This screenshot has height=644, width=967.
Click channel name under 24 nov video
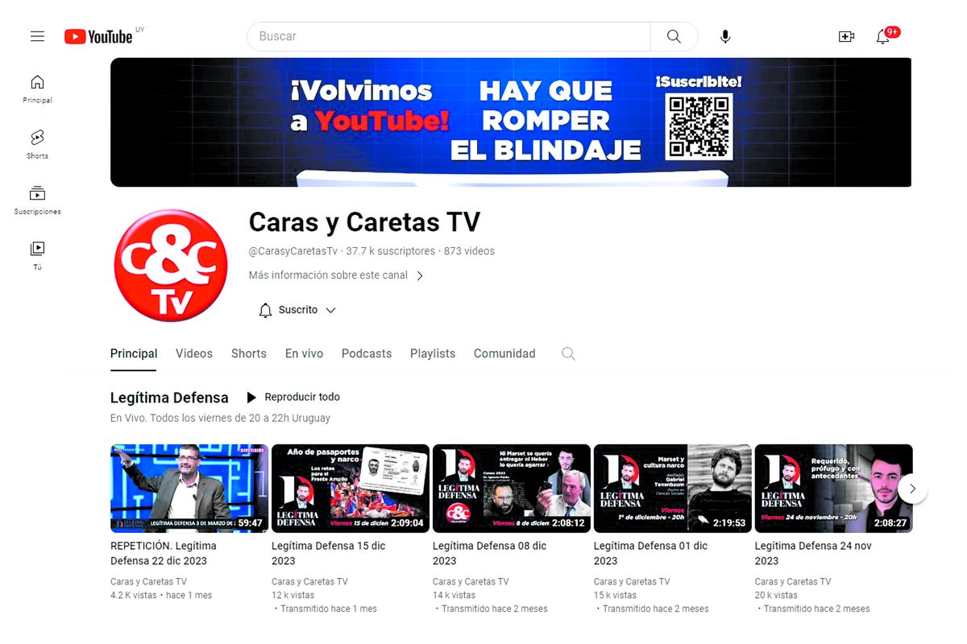[793, 581]
